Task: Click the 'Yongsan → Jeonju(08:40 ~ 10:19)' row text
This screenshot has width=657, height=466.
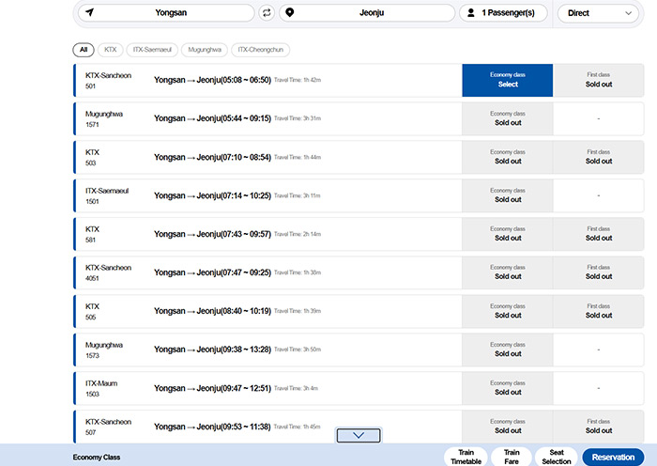Action: (212, 311)
